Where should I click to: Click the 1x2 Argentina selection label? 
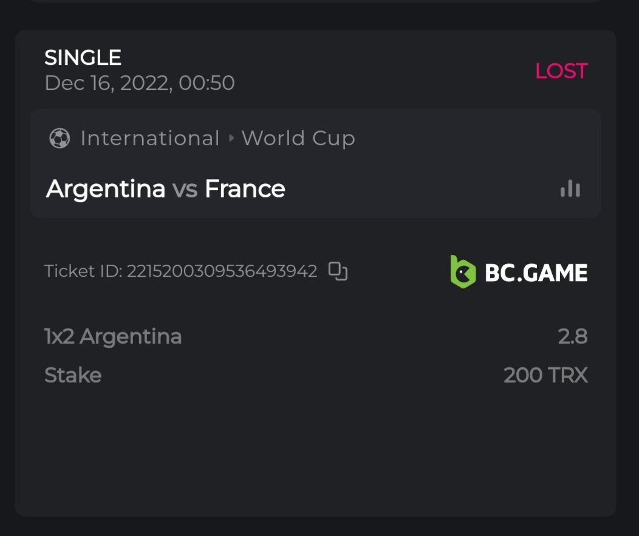coord(113,336)
